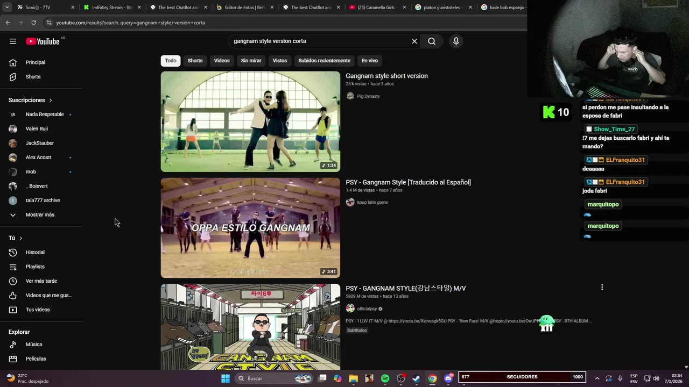Select the Videos filter chip
The width and height of the screenshot is (689, 387).
coord(222,61)
